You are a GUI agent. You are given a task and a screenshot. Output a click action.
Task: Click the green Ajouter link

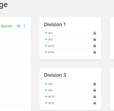[x=7, y=26]
